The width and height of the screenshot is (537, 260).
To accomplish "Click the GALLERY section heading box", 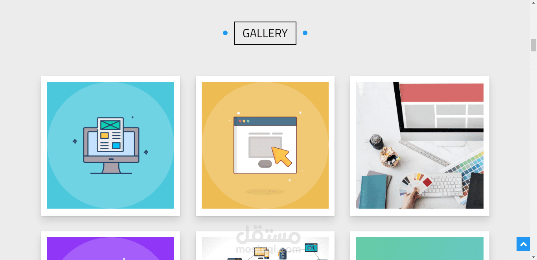I will (x=265, y=33).
